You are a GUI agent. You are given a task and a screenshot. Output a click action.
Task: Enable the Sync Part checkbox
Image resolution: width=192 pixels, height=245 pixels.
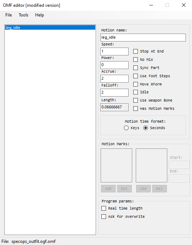(135, 68)
